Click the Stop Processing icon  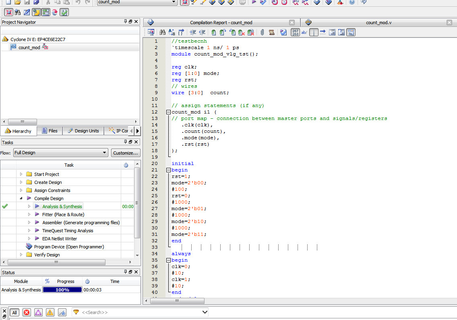(x=242, y=2)
